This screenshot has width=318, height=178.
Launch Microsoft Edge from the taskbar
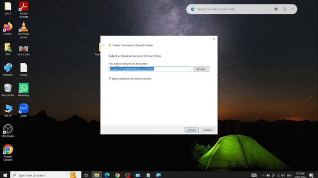click(x=107, y=175)
